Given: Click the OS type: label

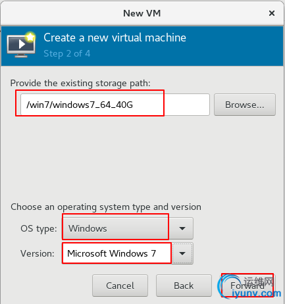Looking at the screenshot, I should point(39,228).
